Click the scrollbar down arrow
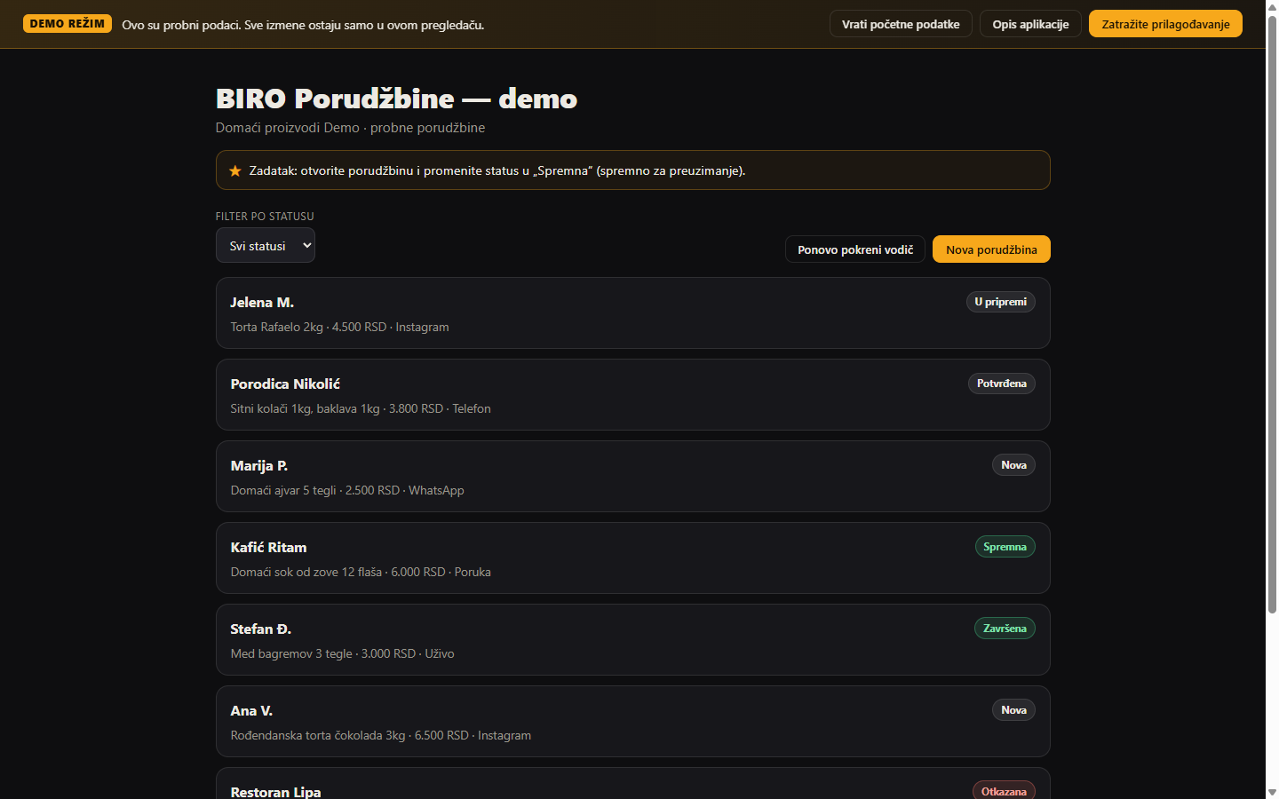 [1272, 792]
